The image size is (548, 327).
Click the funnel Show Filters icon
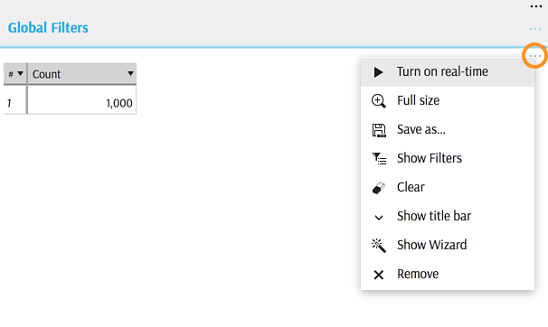(x=379, y=159)
